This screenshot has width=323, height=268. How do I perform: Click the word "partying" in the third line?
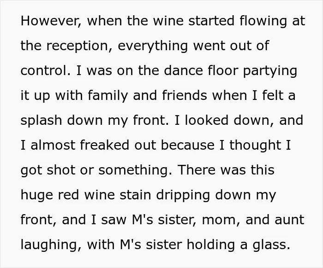click(270, 71)
